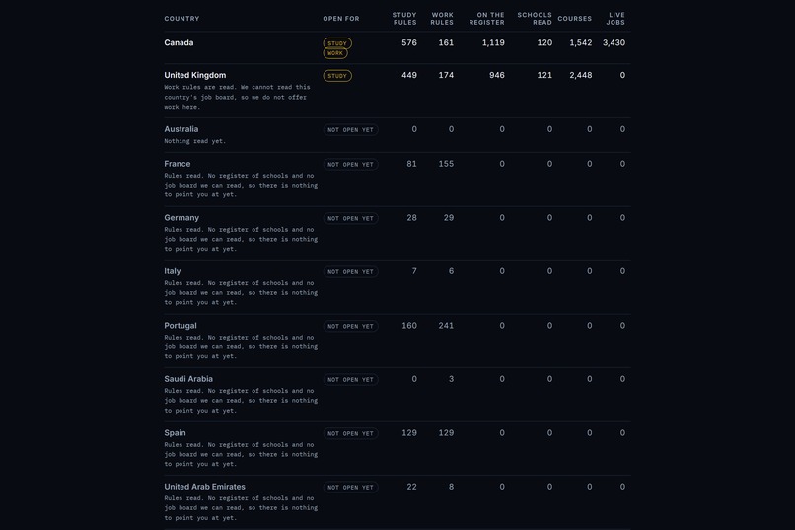Viewport: 795px width, 530px height.
Task: Click the COUNTRY column header
Action: click(x=181, y=18)
